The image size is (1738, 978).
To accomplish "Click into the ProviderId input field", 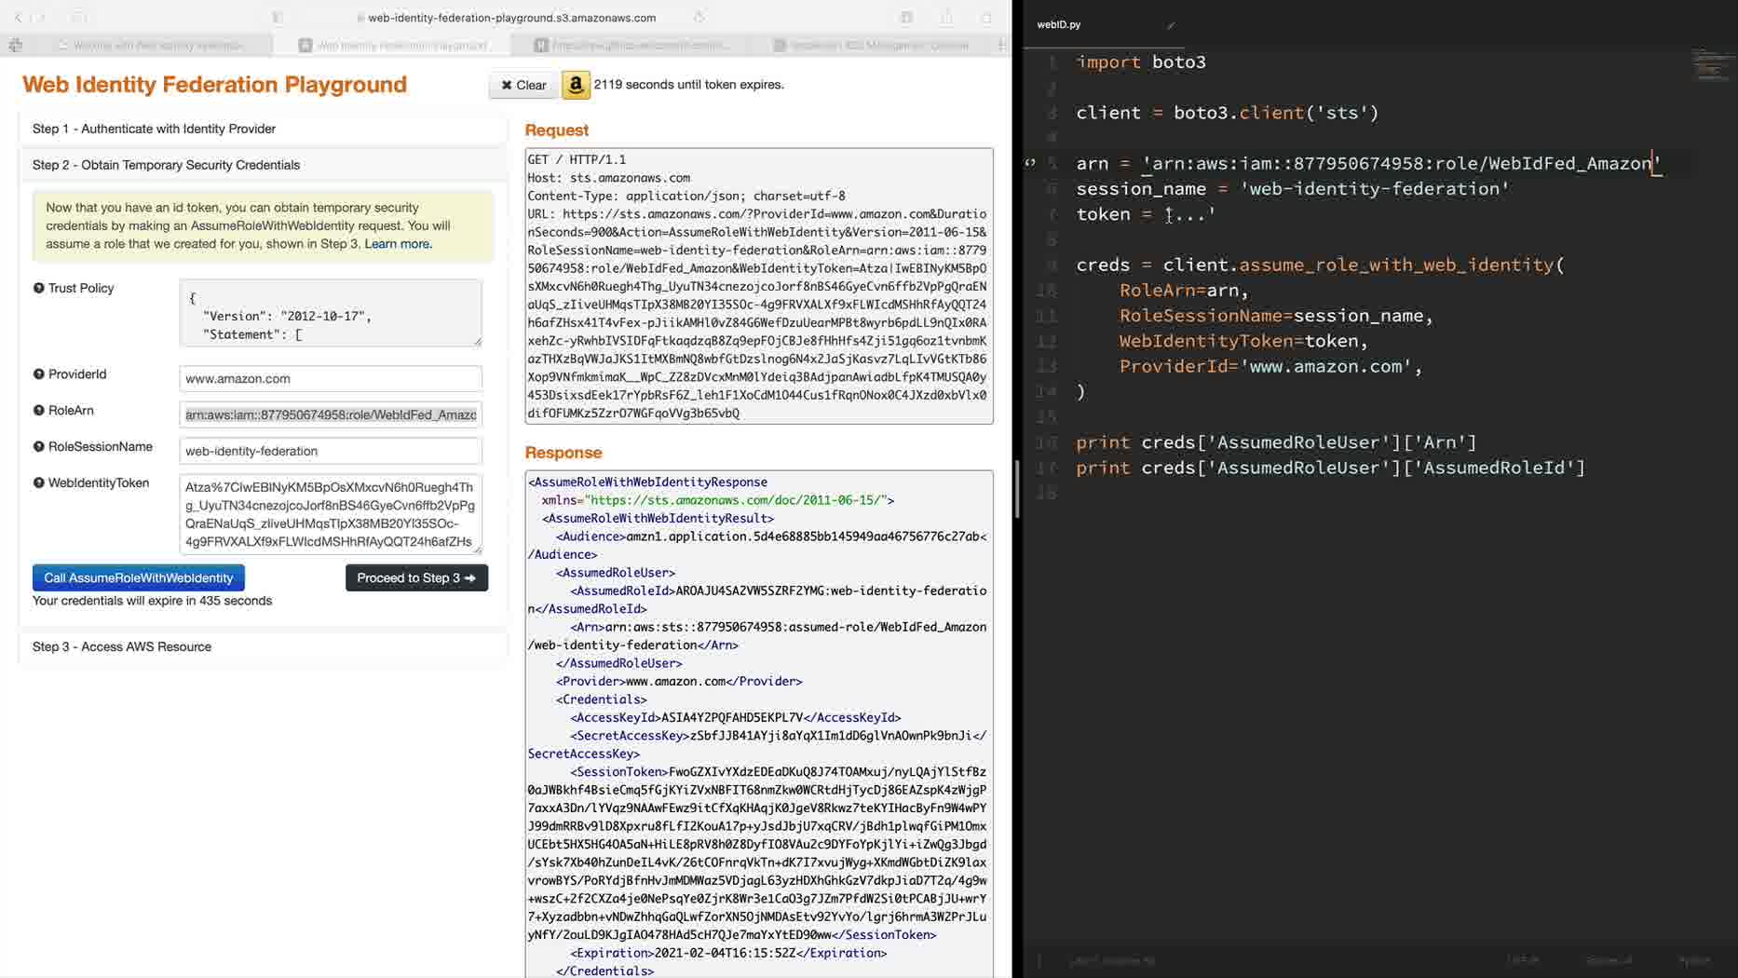I will coord(330,379).
